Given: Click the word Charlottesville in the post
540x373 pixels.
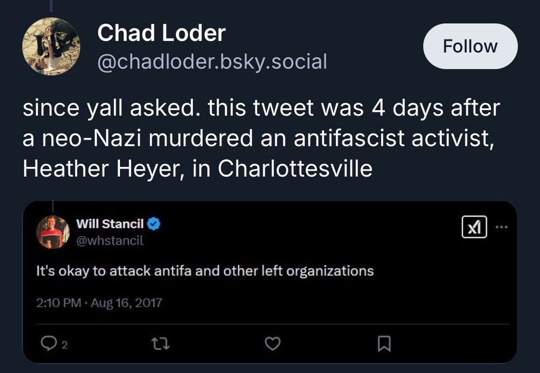Looking at the screenshot, I should 295,169.
